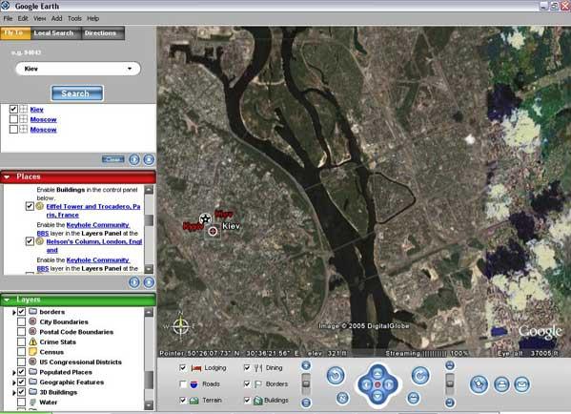This screenshot has height=414, width=571.
Task: Toggle the Dining checkbox
Action: pyautogui.click(x=247, y=367)
